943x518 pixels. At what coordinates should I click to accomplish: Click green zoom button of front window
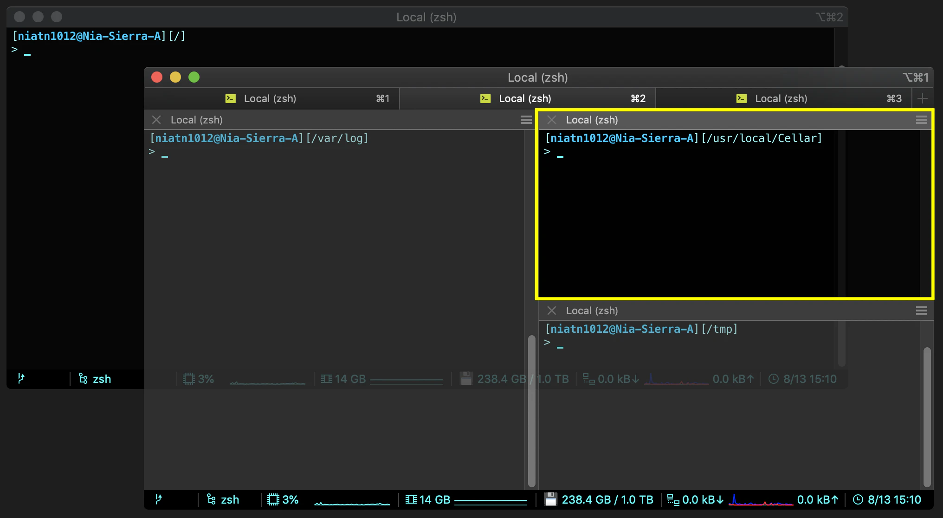tap(194, 77)
